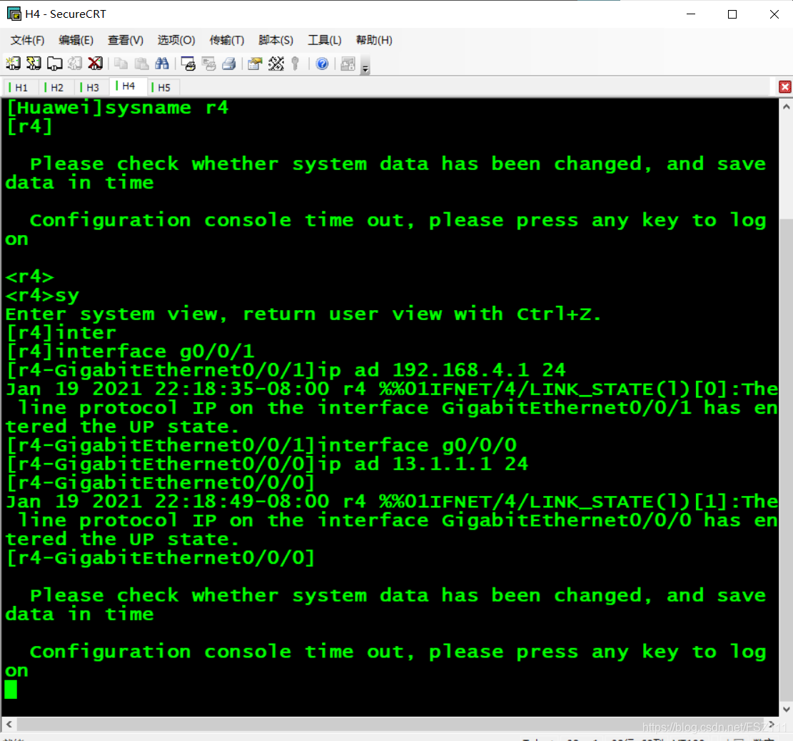Click the blue Help icon
The height and width of the screenshot is (741, 793).
pyautogui.click(x=322, y=64)
